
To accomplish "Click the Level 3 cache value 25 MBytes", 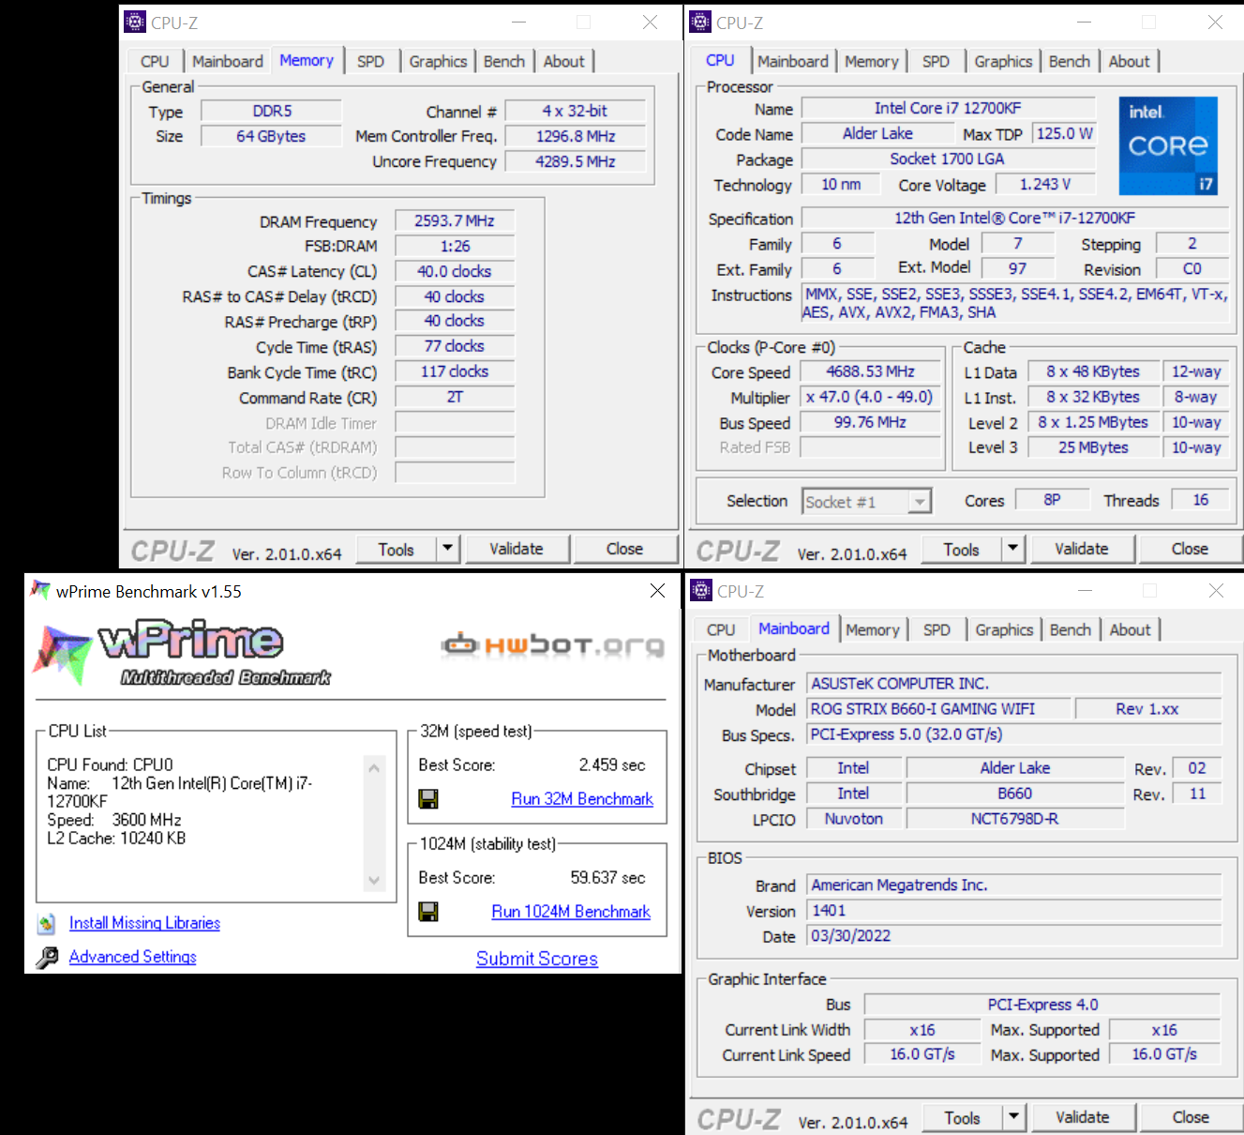I will pos(1094,447).
